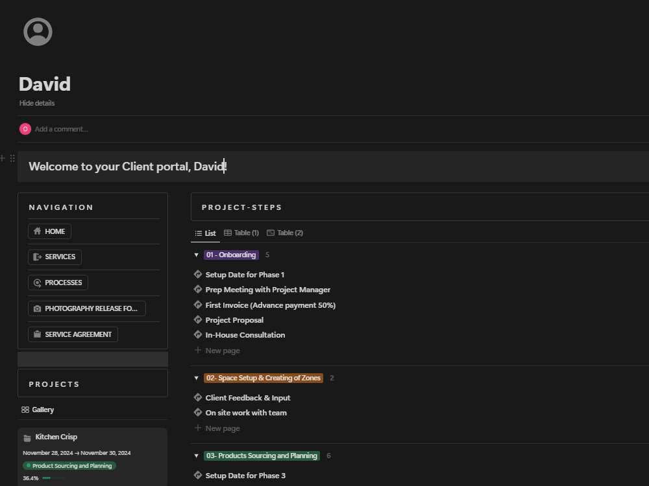
Task: Click the David page profile icon
Action: [x=38, y=32]
